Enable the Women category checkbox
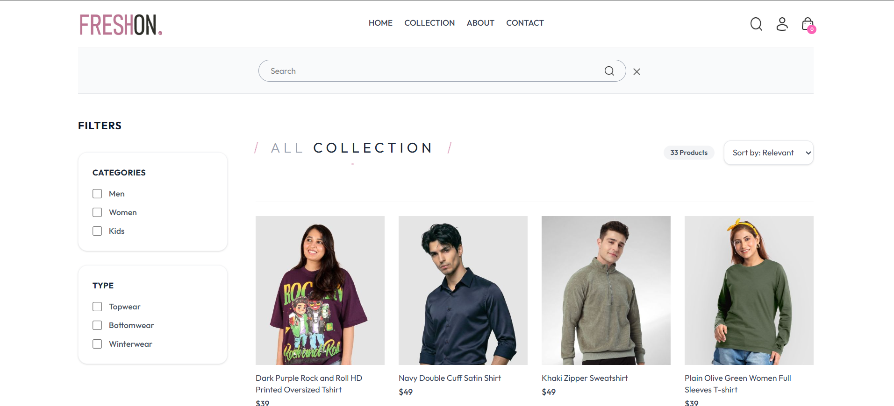Viewport: 894px width, 406px height. (x=97, y=212)
